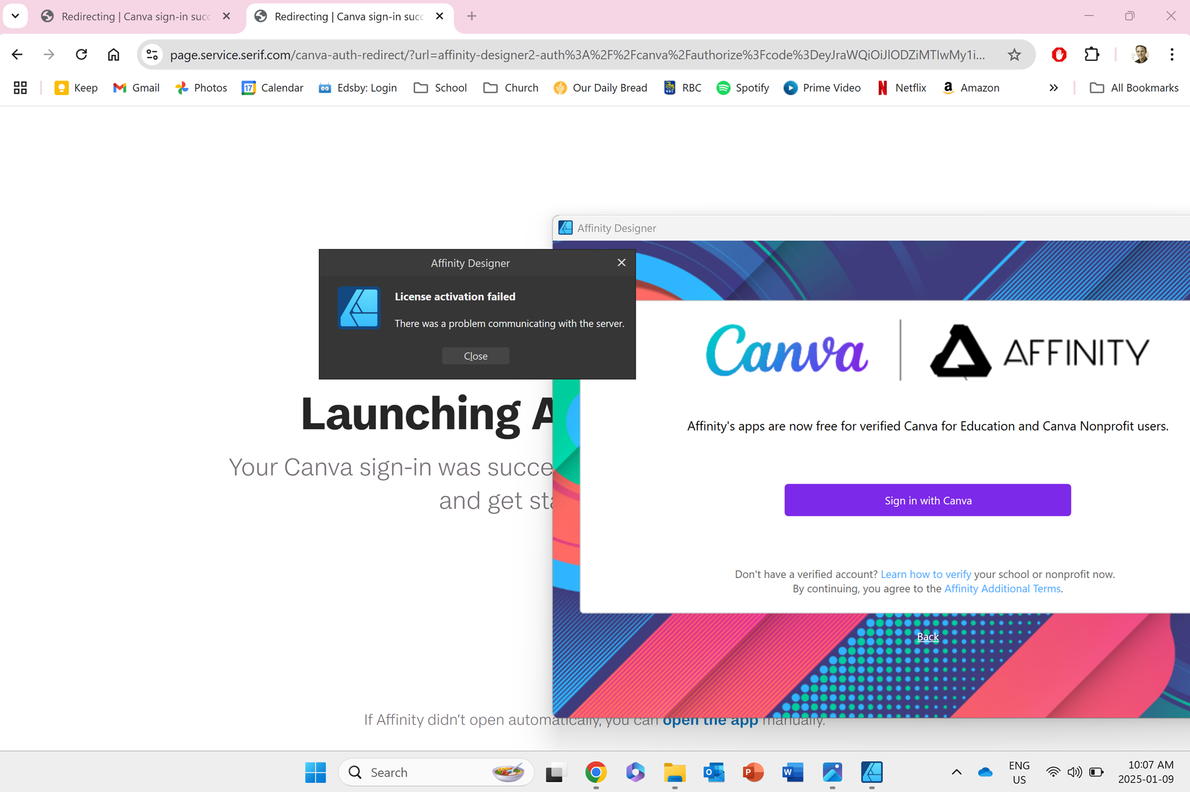The image size is (1190, 792).
Task: Show more bookmarks via the chevron
Action: point(1053,88)
